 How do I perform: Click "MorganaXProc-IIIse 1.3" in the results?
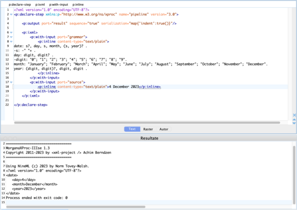click(28, 148)
